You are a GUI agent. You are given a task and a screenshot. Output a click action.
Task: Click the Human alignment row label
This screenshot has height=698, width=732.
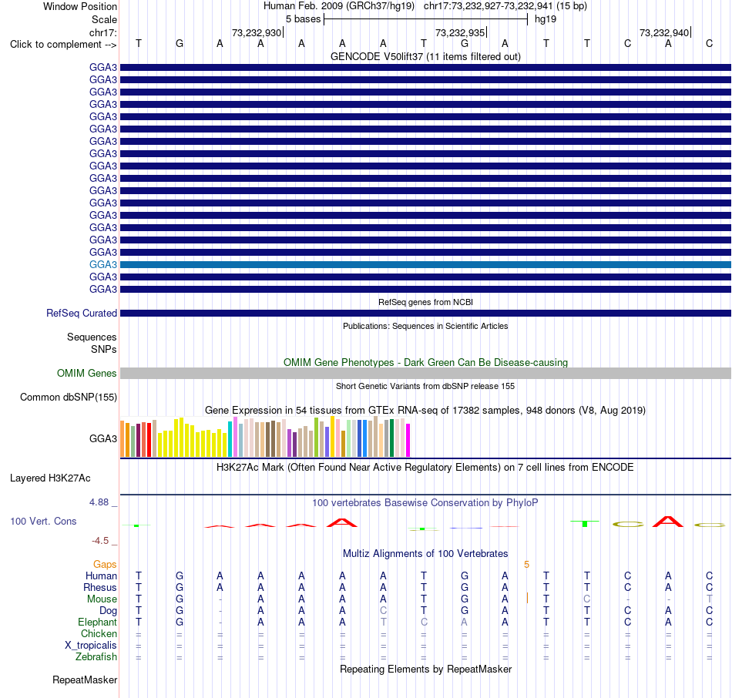[x=101, y=576]
